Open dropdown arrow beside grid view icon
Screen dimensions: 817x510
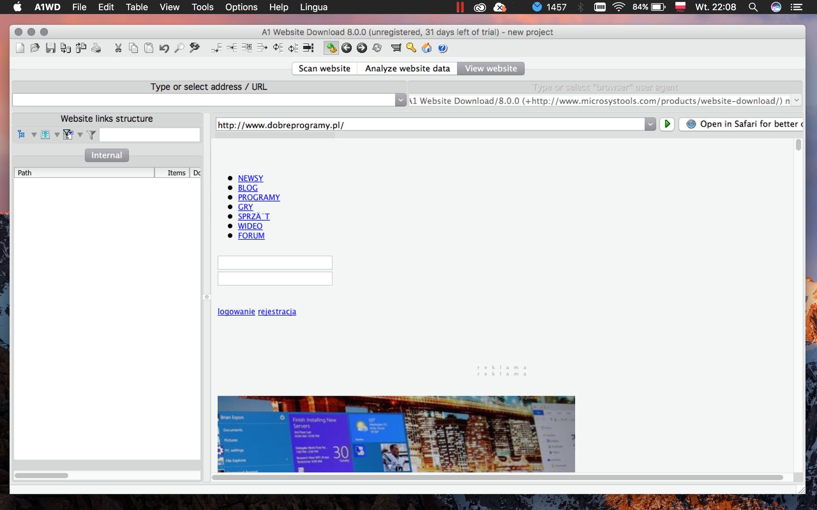(57, 135)
